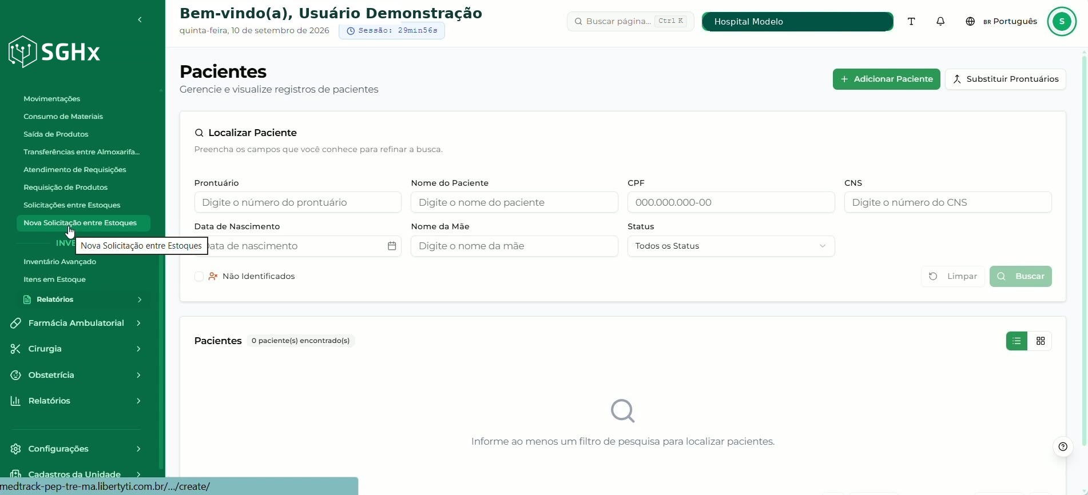Click the Cirurgia scissors icon
This screenshot has width=1088, height=495.
point(16,349)
